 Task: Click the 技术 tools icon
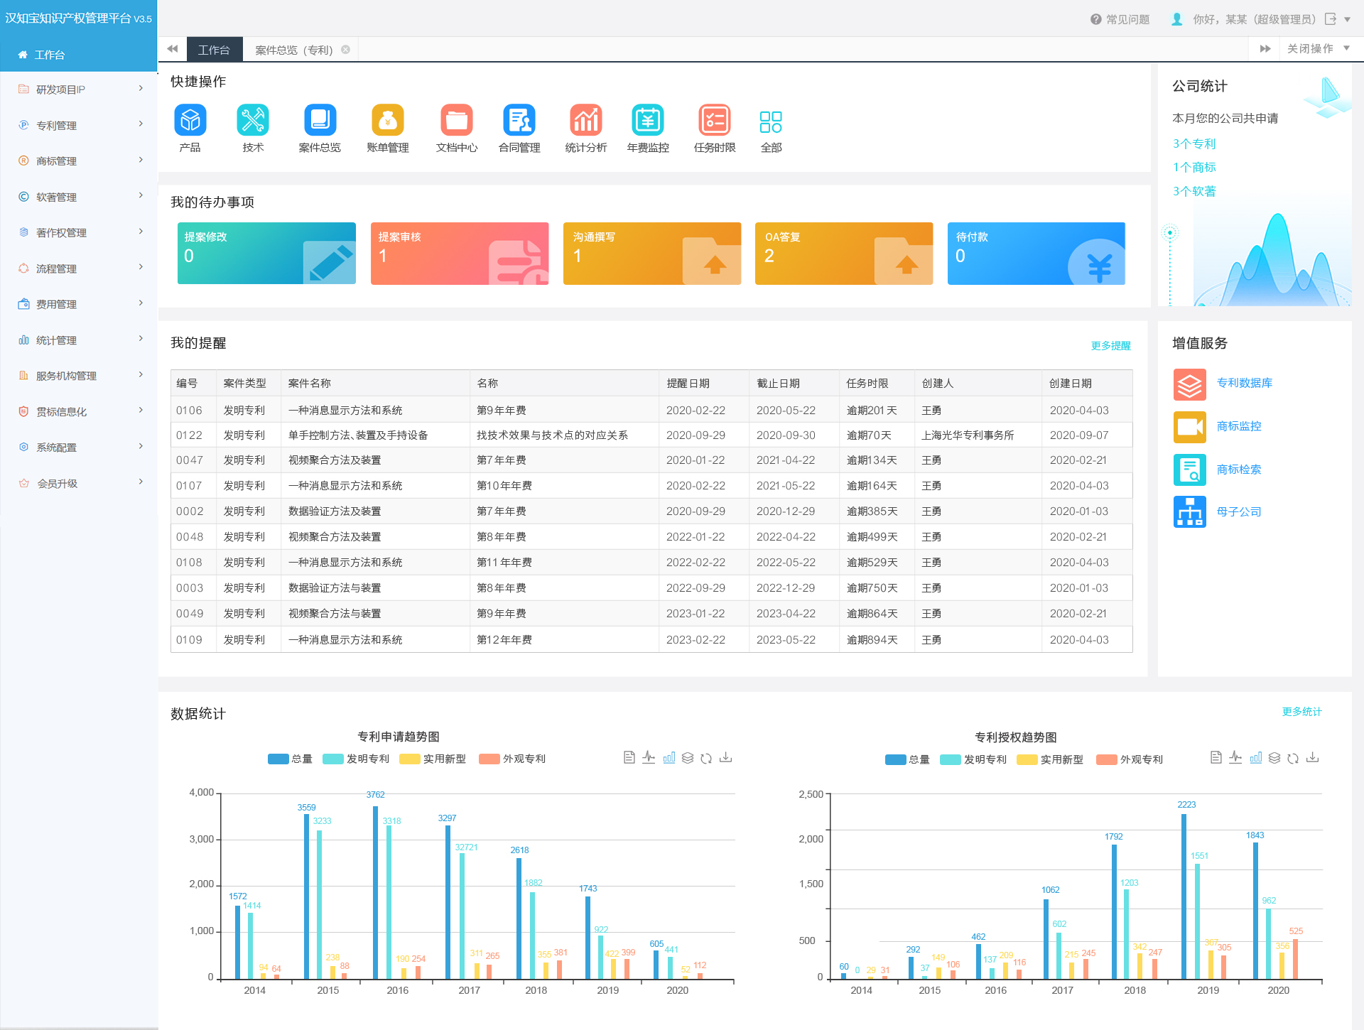(x=253, y=120)
